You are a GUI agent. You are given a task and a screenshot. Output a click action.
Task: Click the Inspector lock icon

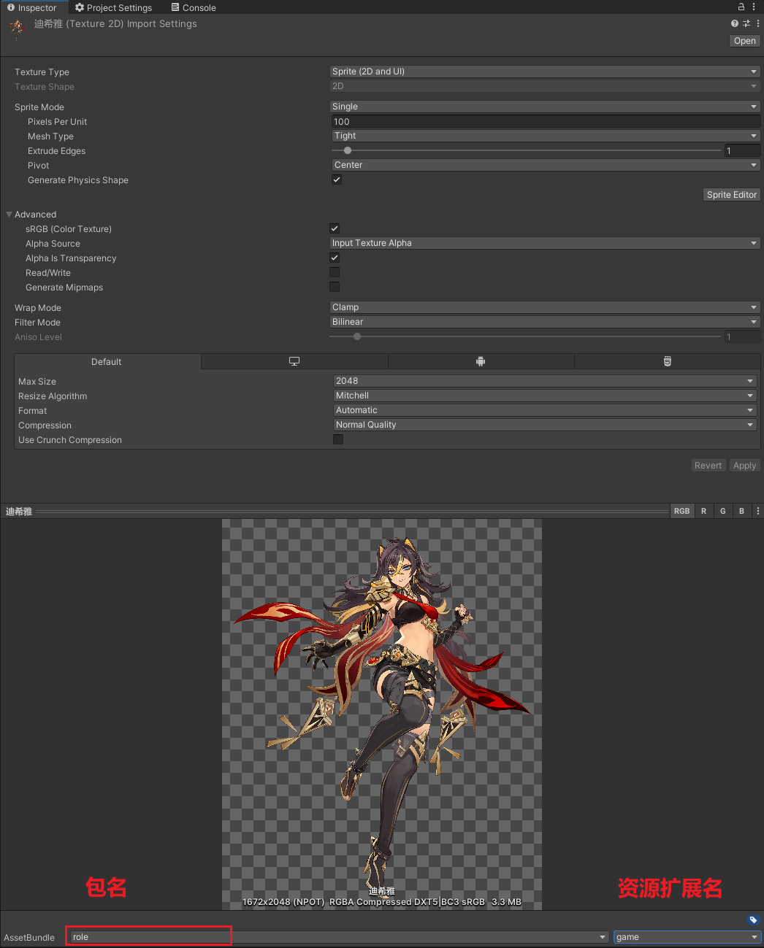pyautogui.click(x=741, y=7)
